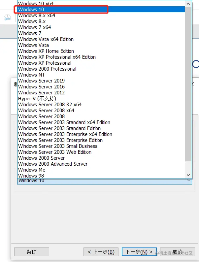Screen dimensions: 199x262
Task: Select Windows NT option
Action: (101, 75)
